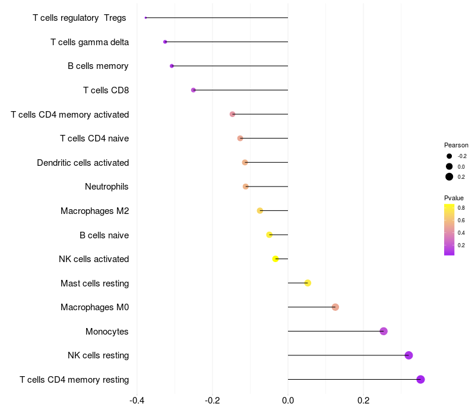Image resolution: width=475 pixels, height=416 pixels.
Task: Select the B cells naive dot
Action: click(x=270, y=235)
